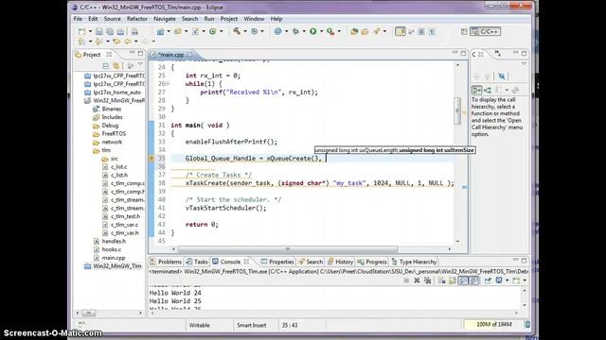Click Open Console icon
The width and height of the screenshot is (606, 340).
pos(516,280)
